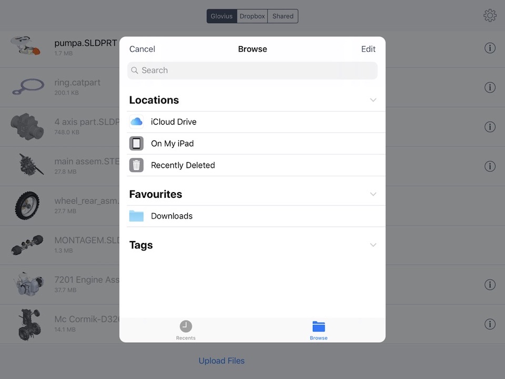Open the settings gear icon
505x379 pixels.
tap(490, 15)
